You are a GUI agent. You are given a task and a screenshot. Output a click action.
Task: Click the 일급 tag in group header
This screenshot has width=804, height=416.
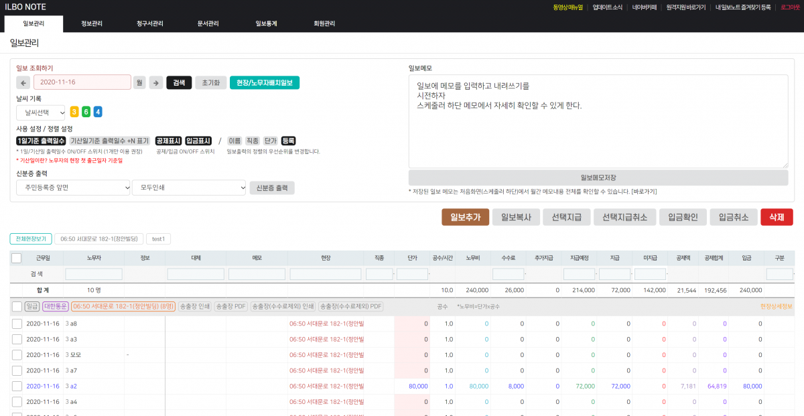click(31, 306)
